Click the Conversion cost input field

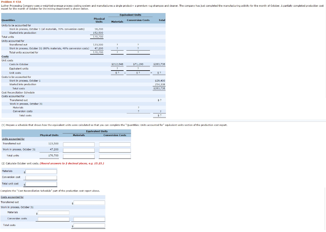coord(41,178)
